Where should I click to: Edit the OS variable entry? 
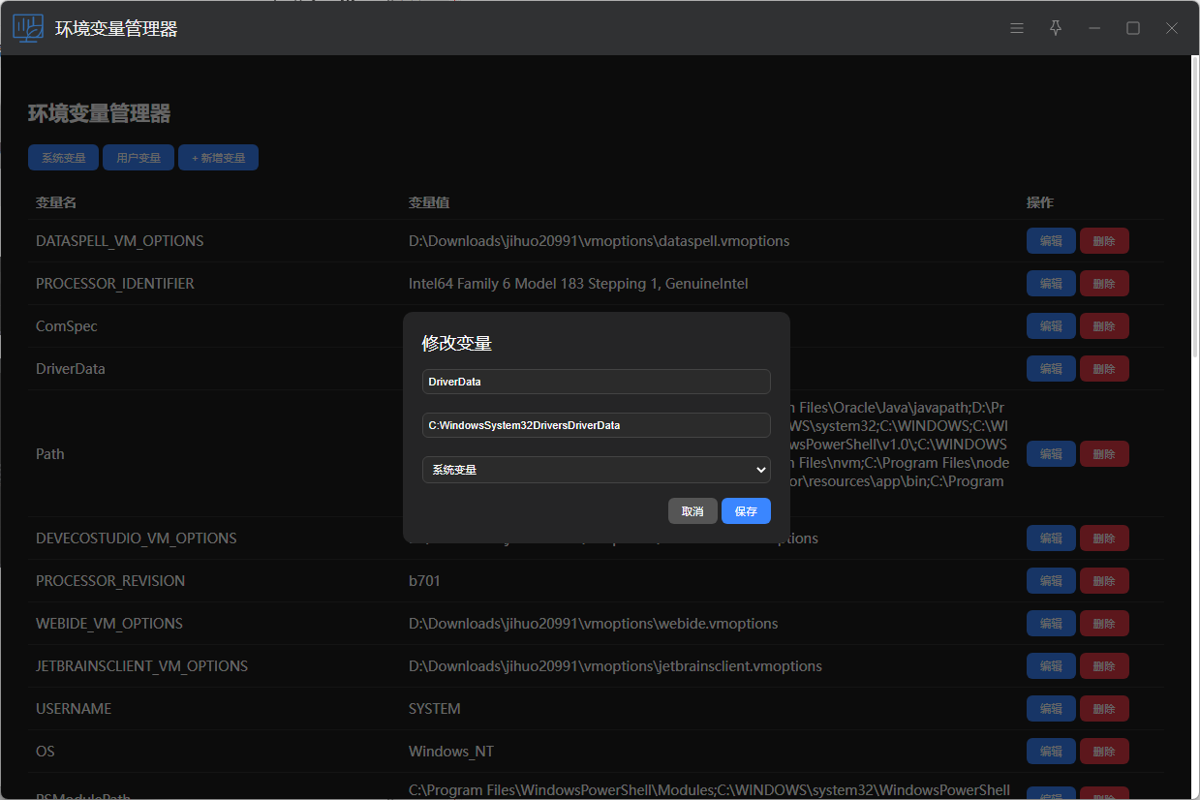[x=1051, y=752]
